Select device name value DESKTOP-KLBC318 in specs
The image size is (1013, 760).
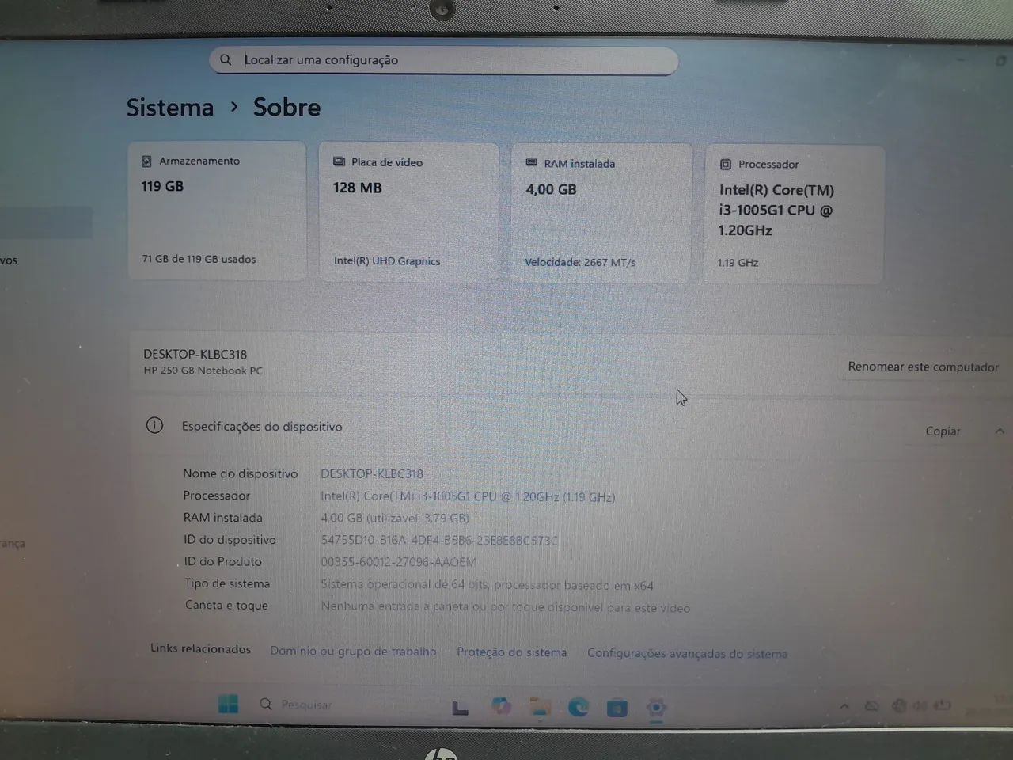tap(372, 473)
